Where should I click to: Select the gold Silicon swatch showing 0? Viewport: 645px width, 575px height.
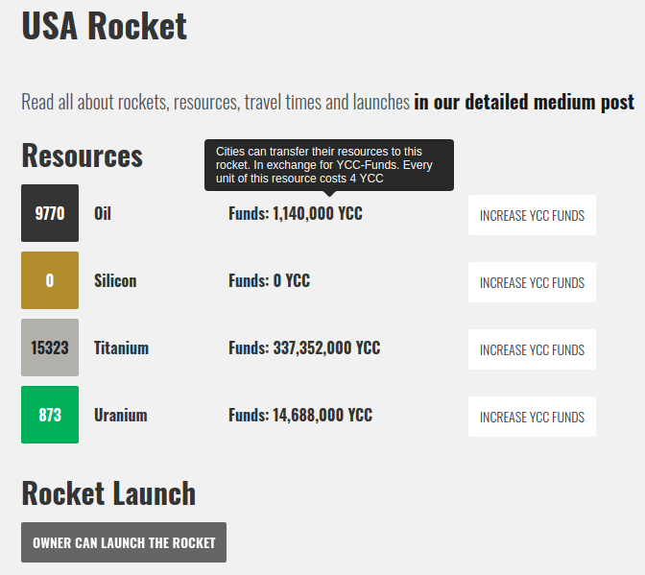(50, 280)
